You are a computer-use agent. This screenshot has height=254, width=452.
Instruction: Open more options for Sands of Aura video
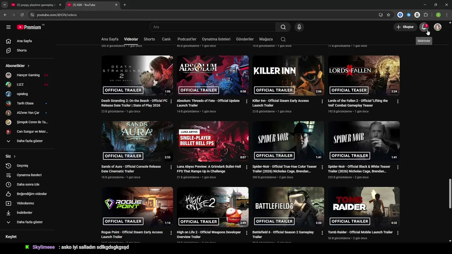tap(171, 167)
